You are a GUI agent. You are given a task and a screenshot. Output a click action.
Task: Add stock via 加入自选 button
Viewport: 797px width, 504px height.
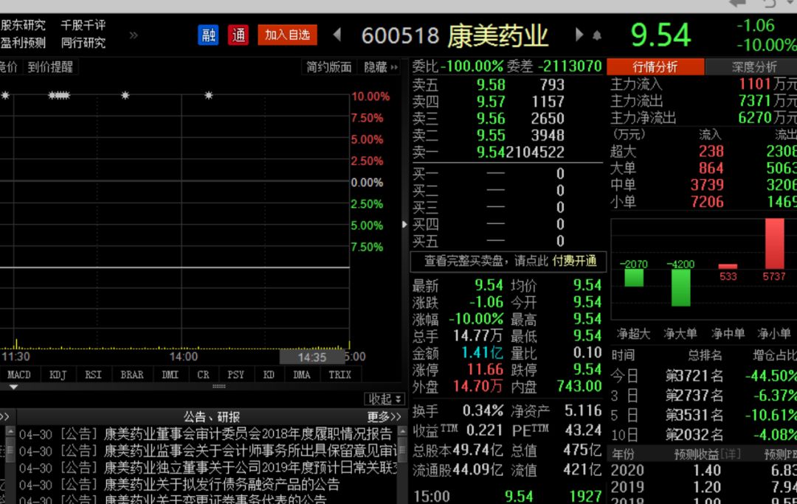click(287, 35)
